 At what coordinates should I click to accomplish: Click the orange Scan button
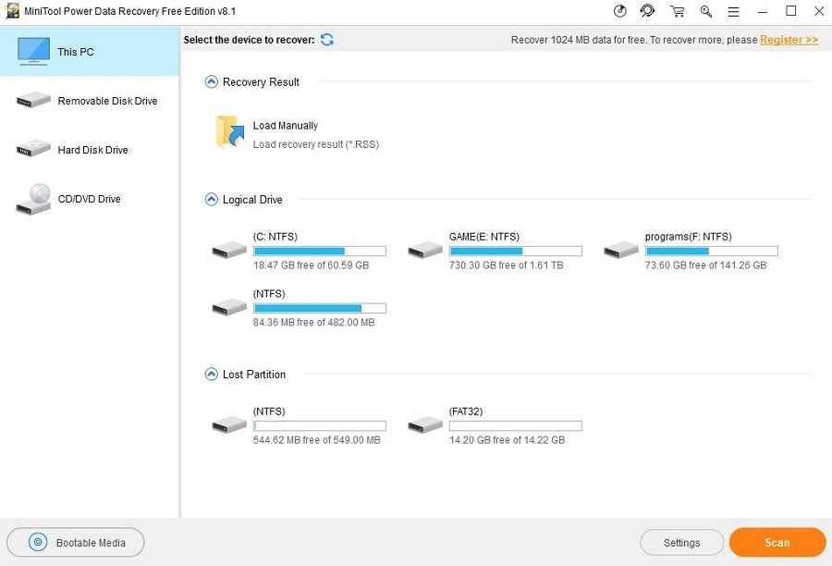tap(777, 543)
